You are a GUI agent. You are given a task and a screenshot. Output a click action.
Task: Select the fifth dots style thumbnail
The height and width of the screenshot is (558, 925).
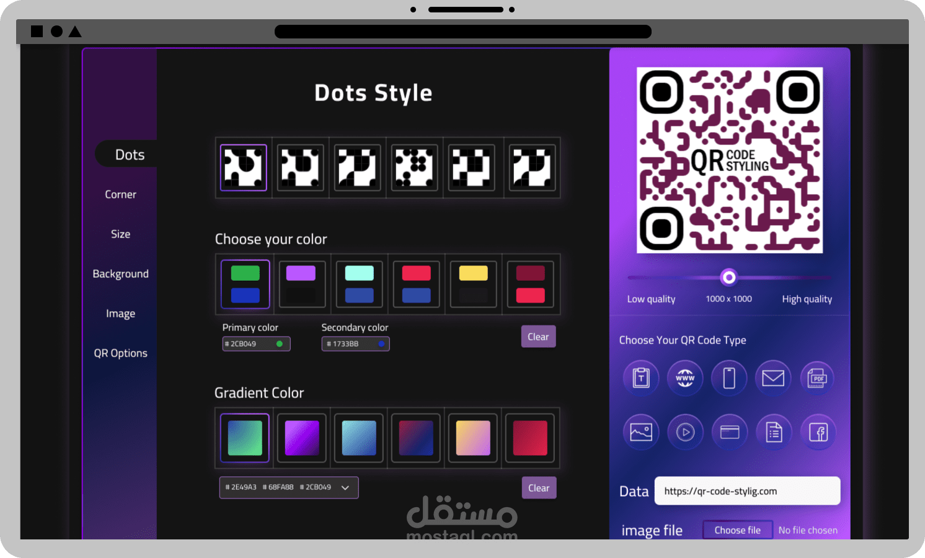pos(472,167)
